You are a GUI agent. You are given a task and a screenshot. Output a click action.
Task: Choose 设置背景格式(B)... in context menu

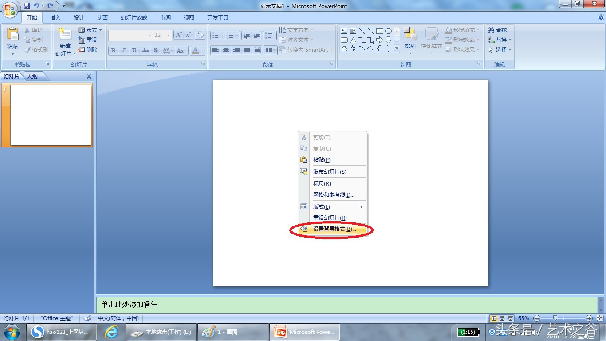click(333, 230)
